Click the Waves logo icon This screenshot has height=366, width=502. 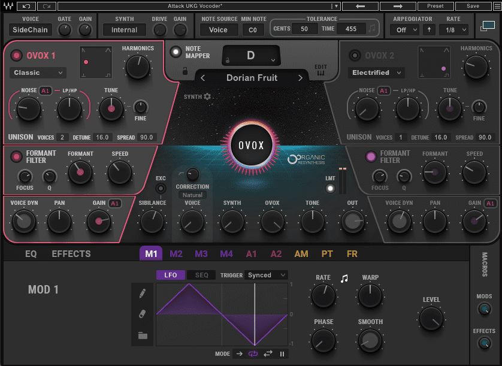[x=8, y=6]
